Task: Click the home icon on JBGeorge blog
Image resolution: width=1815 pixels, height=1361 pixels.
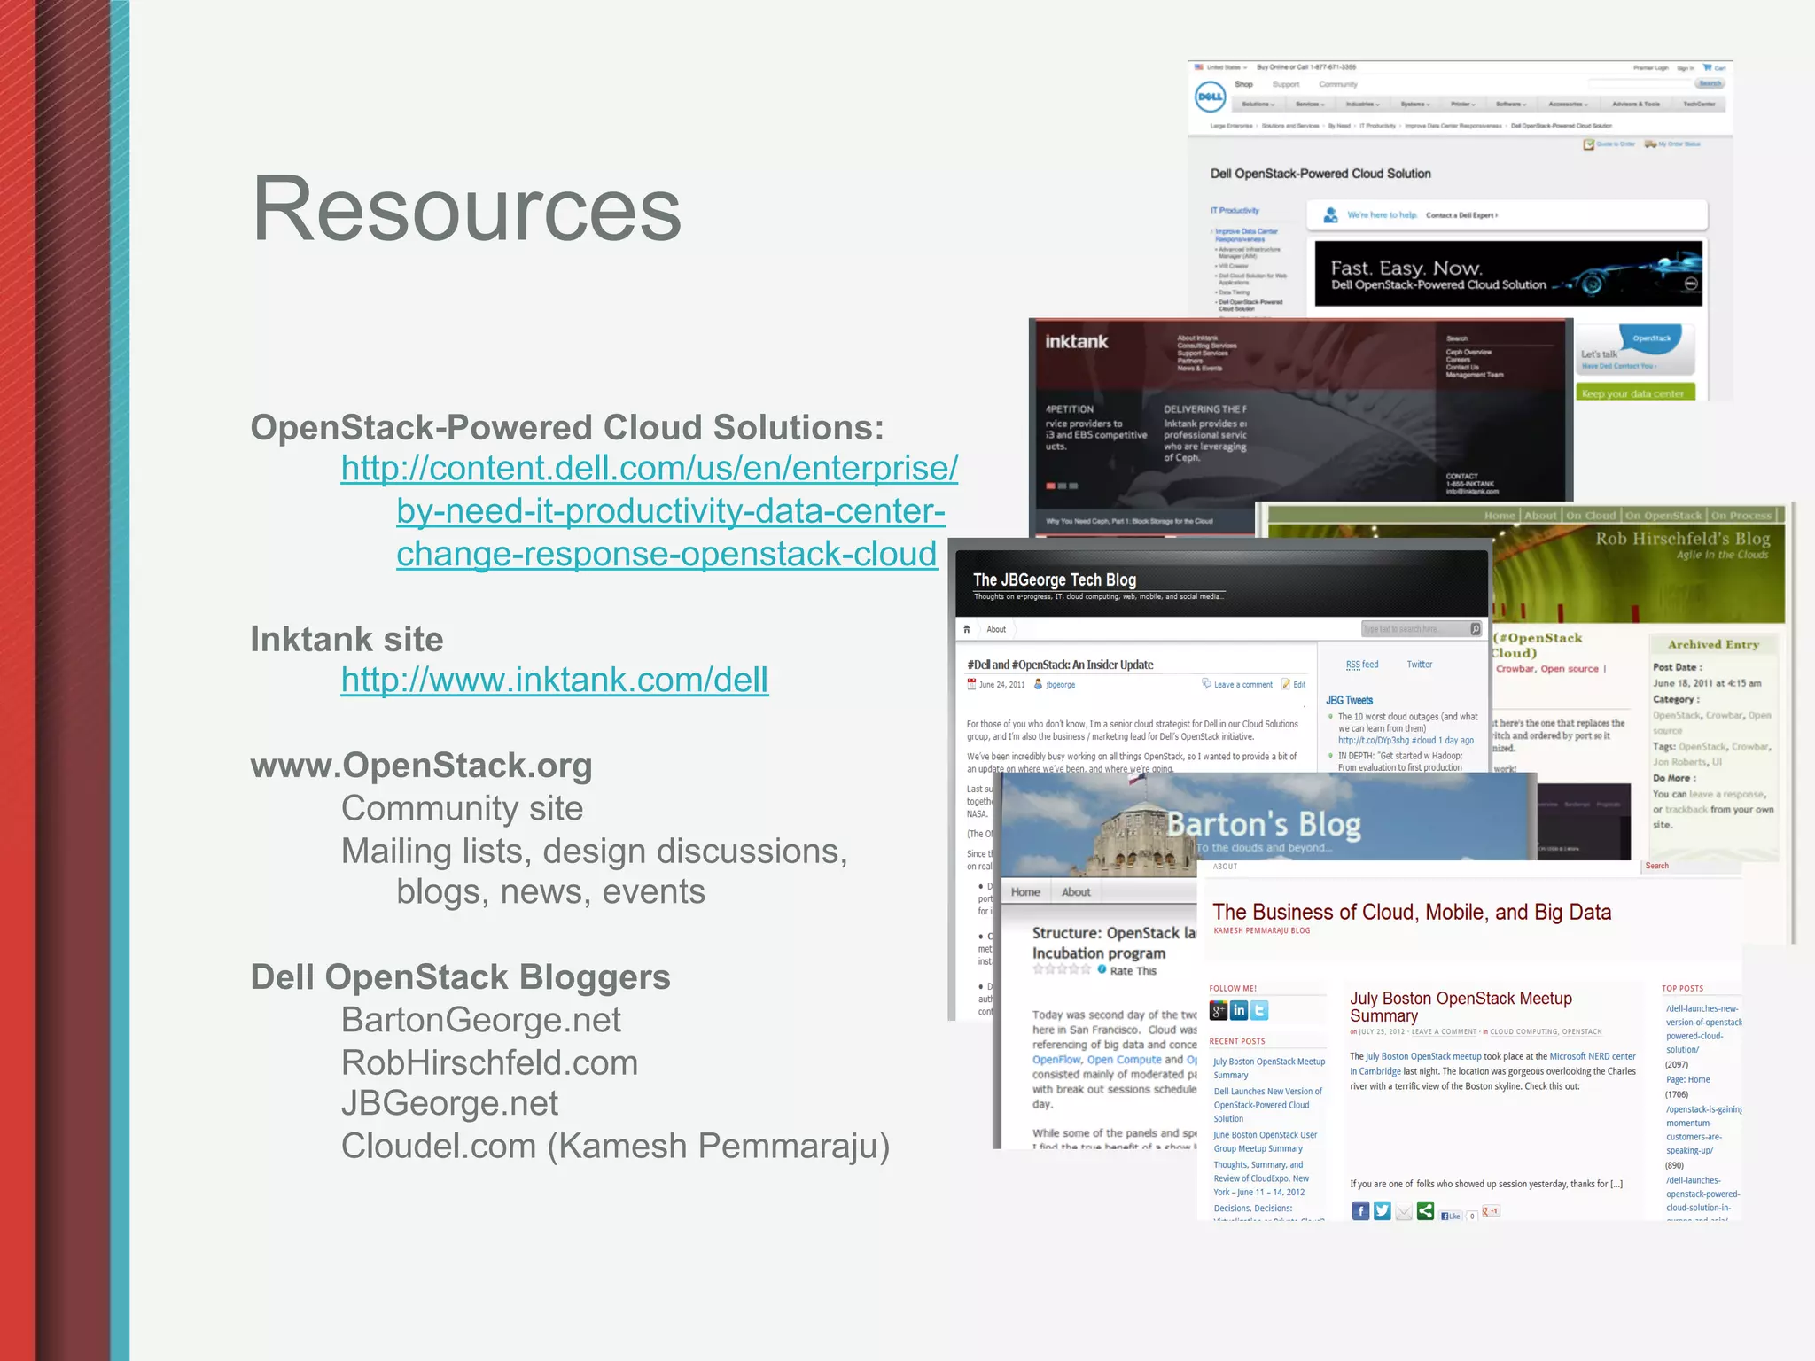Action: click(967, 629)
